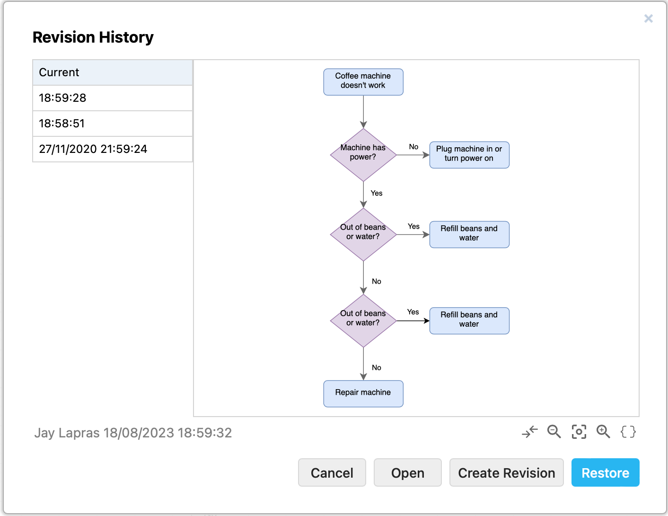
Task: Click the Coffee machine doesn't work node
Action: click(x=363, y=81)
